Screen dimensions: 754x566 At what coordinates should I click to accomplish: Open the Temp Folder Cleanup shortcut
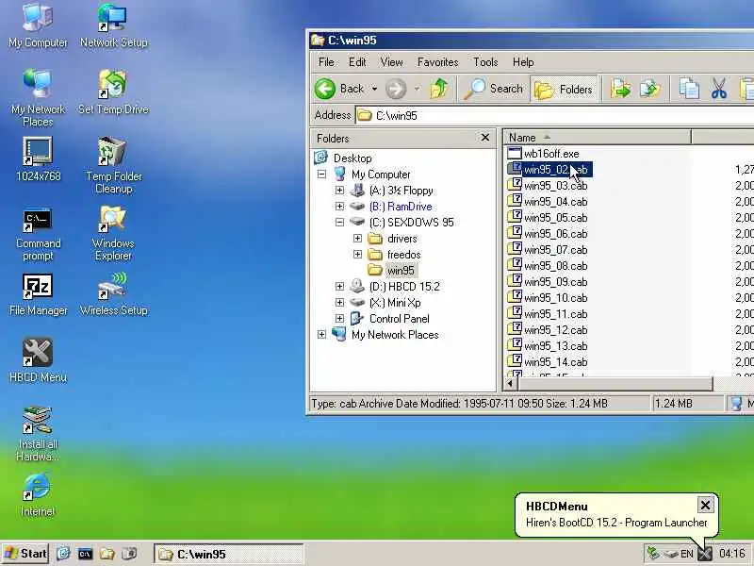click(113, 165)
